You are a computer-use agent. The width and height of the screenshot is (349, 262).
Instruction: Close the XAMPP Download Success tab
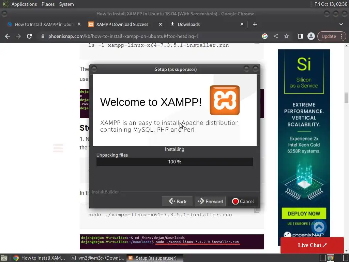click(x=160, y=24)
